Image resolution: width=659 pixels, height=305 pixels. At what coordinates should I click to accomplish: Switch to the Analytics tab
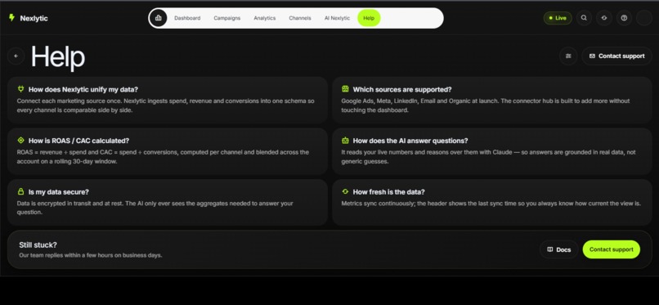click(265, 18)
